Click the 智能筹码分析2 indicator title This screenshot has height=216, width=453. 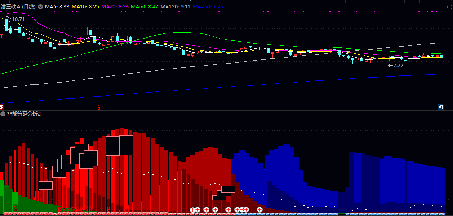click(24, 114)
